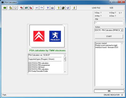Open a file with the folder icon
The image size is (126, 98).
point(11,8)
